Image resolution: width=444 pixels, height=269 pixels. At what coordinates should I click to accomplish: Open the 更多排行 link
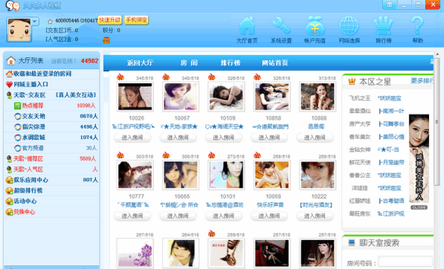422,81
